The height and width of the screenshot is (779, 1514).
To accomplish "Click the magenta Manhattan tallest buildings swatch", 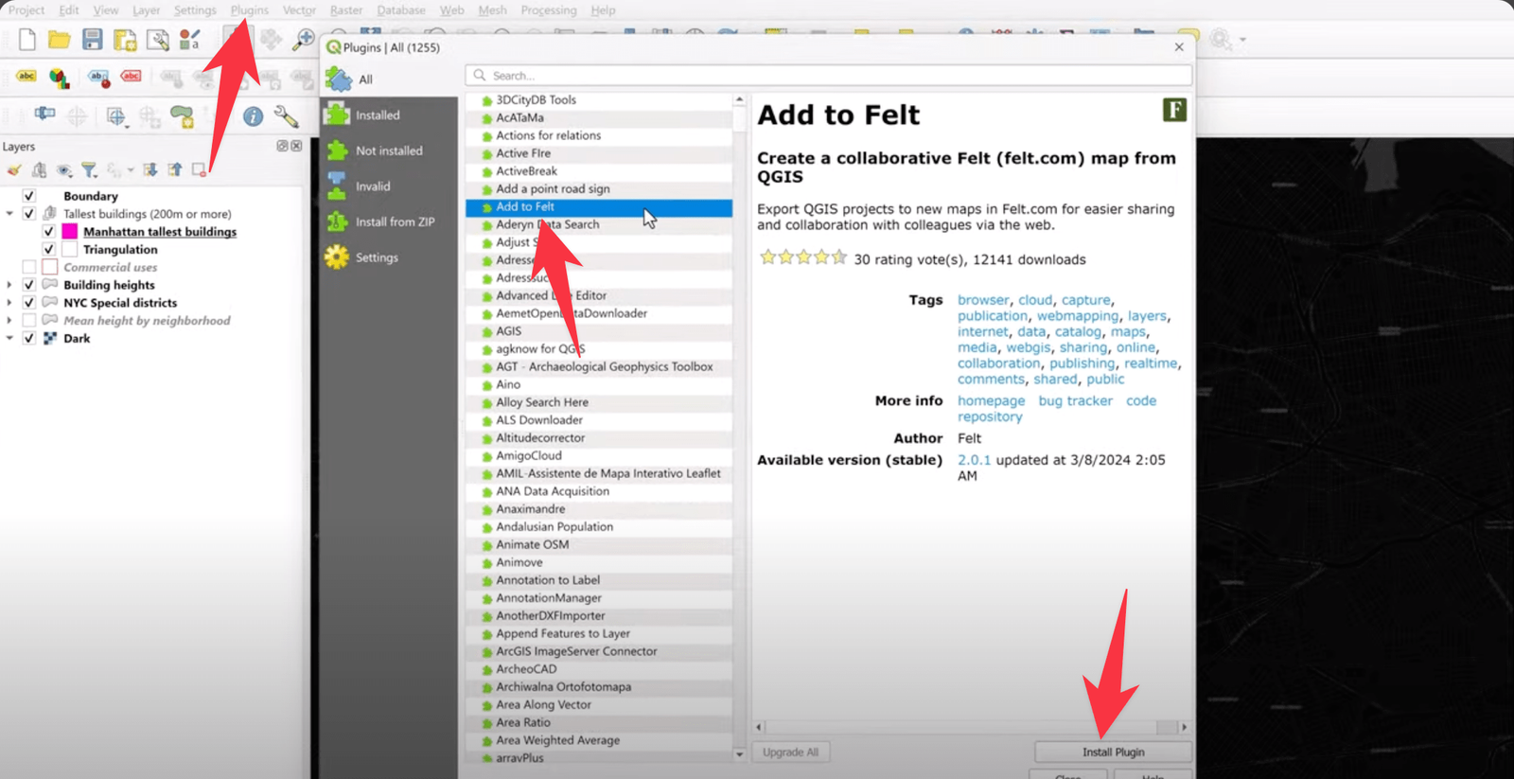I will pos(69,232).
